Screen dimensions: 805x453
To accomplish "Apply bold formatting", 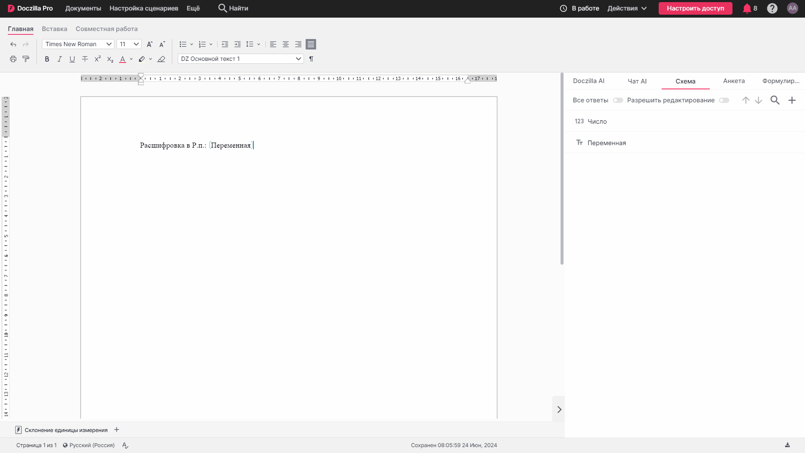I will (47, 59).
